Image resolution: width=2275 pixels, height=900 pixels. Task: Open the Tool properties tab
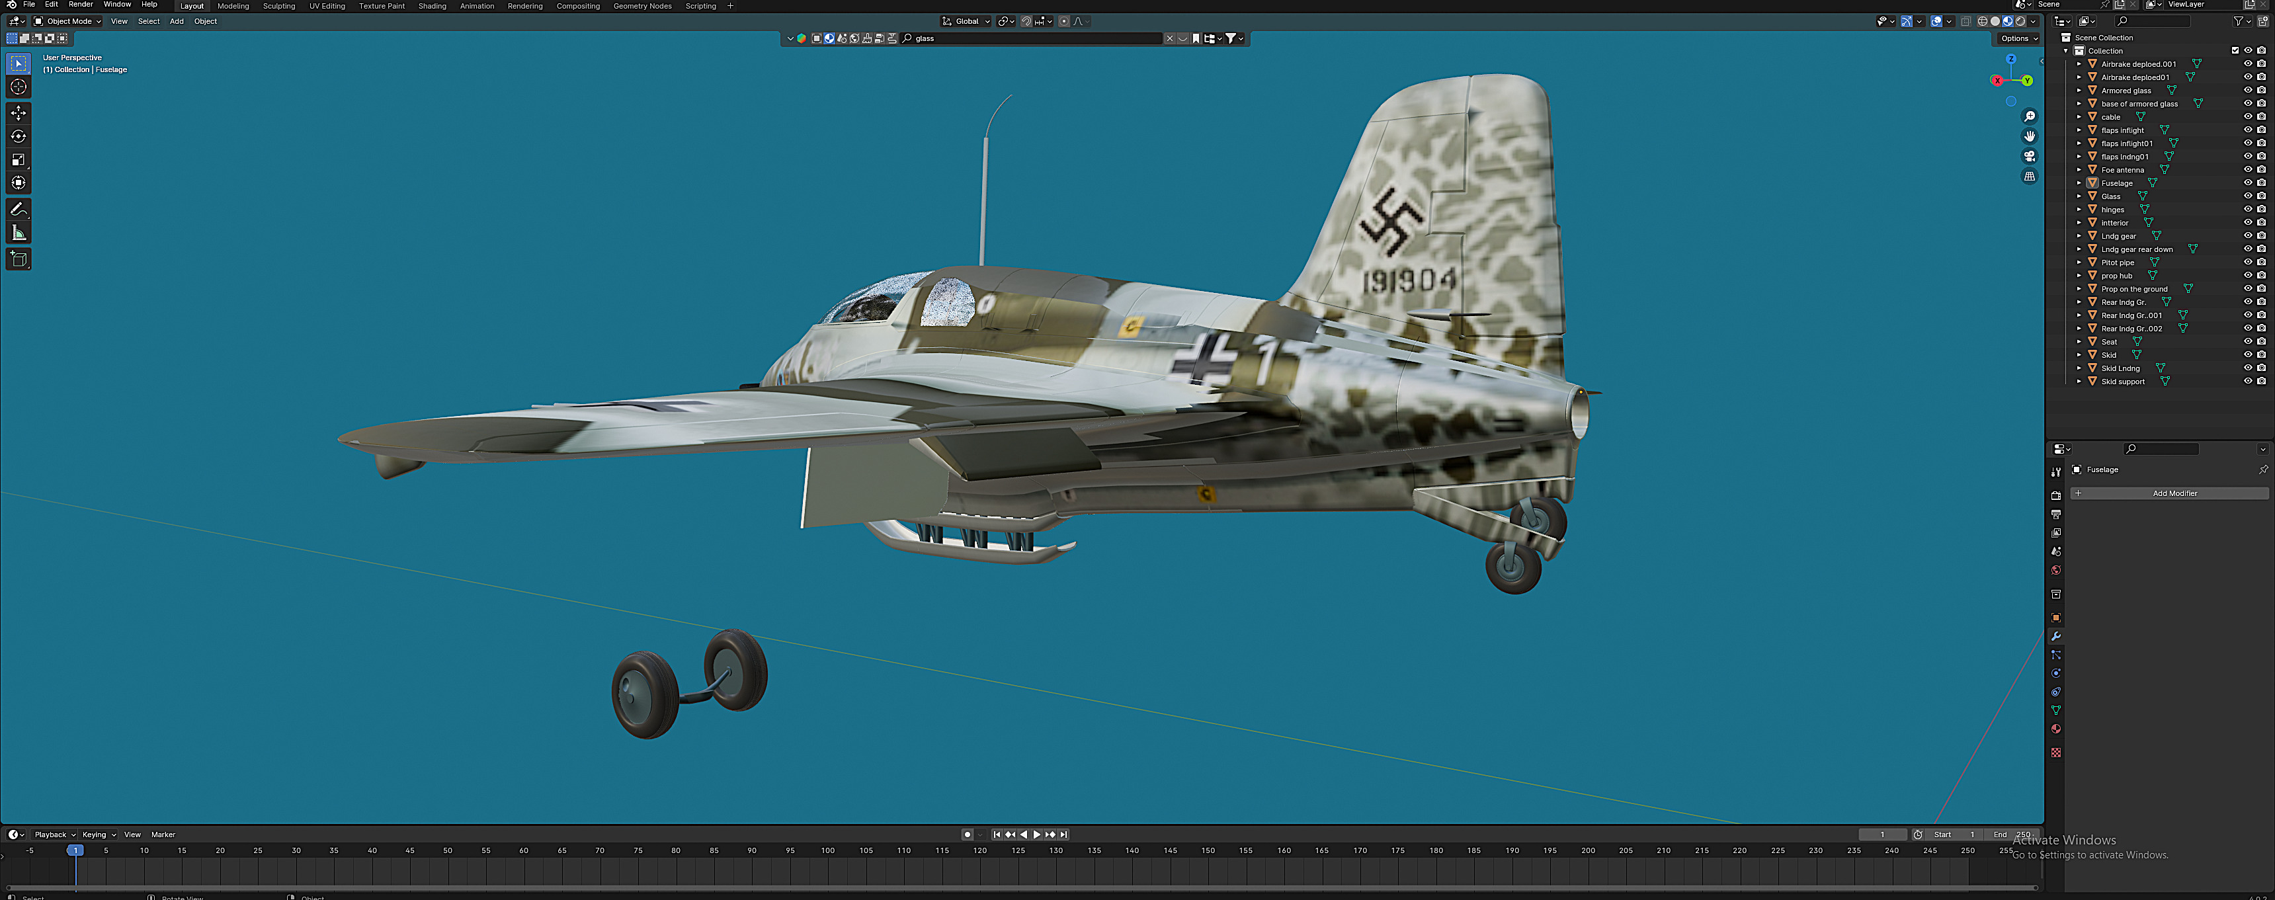tap(2056, 473)
